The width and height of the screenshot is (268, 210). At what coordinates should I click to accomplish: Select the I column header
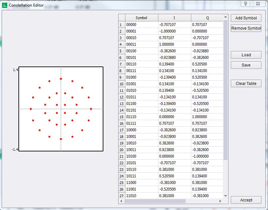(174, 18)
